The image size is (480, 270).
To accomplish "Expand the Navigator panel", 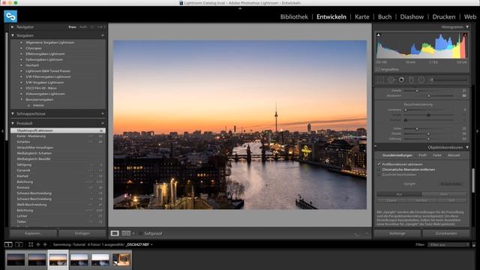I will click(x=13, y=27).
